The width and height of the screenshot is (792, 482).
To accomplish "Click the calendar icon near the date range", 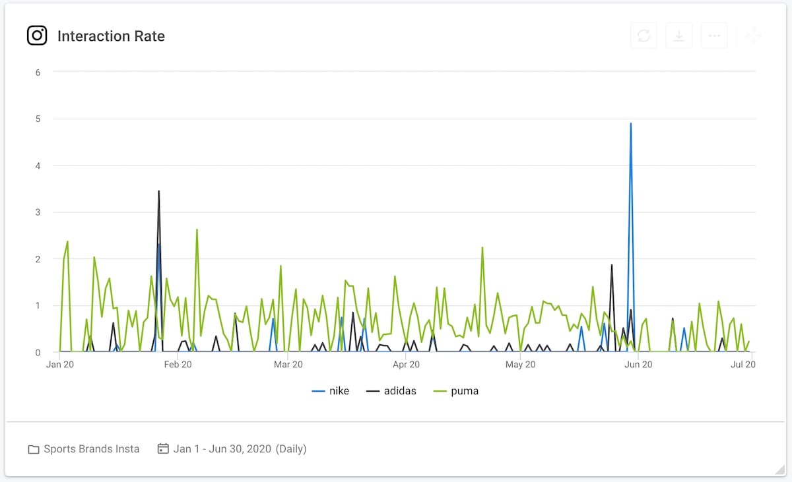I will pos(162,448).
